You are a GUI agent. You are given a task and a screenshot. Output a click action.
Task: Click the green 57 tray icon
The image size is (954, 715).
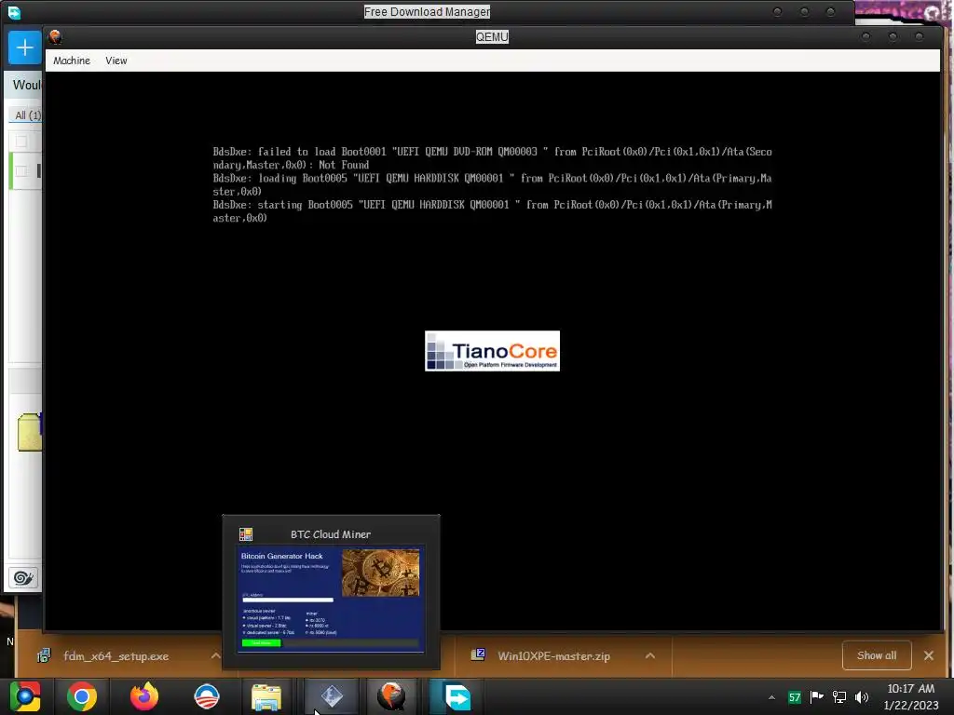tap(795, 697)
